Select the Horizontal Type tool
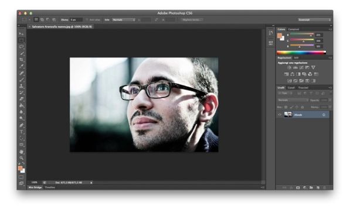The width and height of the screenshot is (350, 212). coord(22,132)
